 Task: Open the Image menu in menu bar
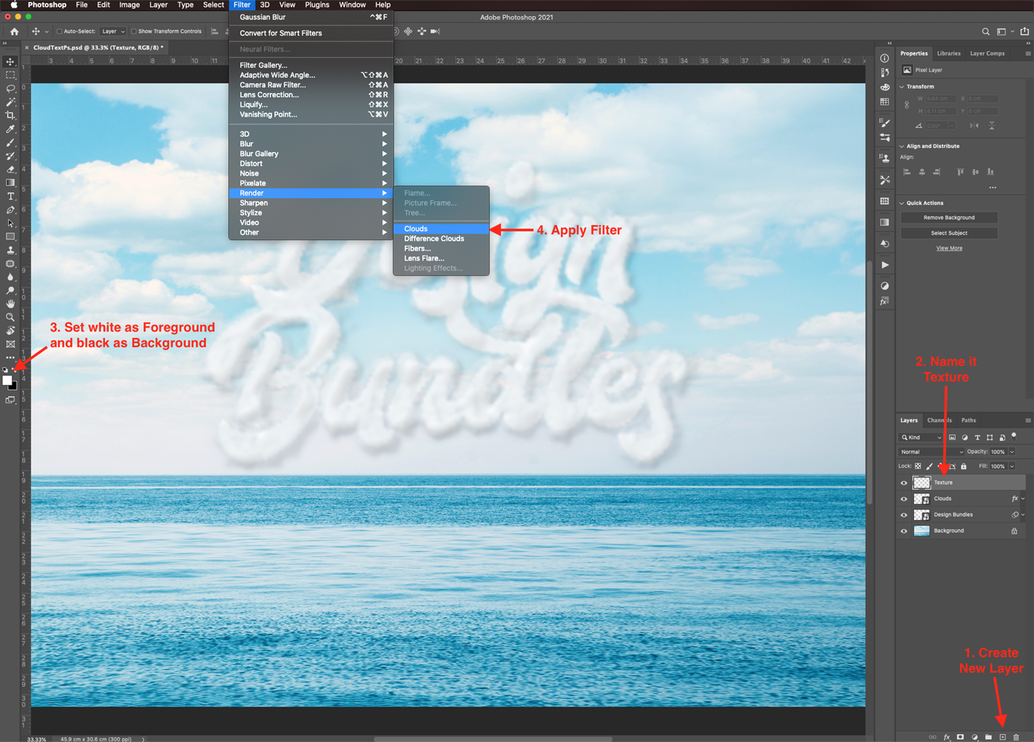[129, 5]
